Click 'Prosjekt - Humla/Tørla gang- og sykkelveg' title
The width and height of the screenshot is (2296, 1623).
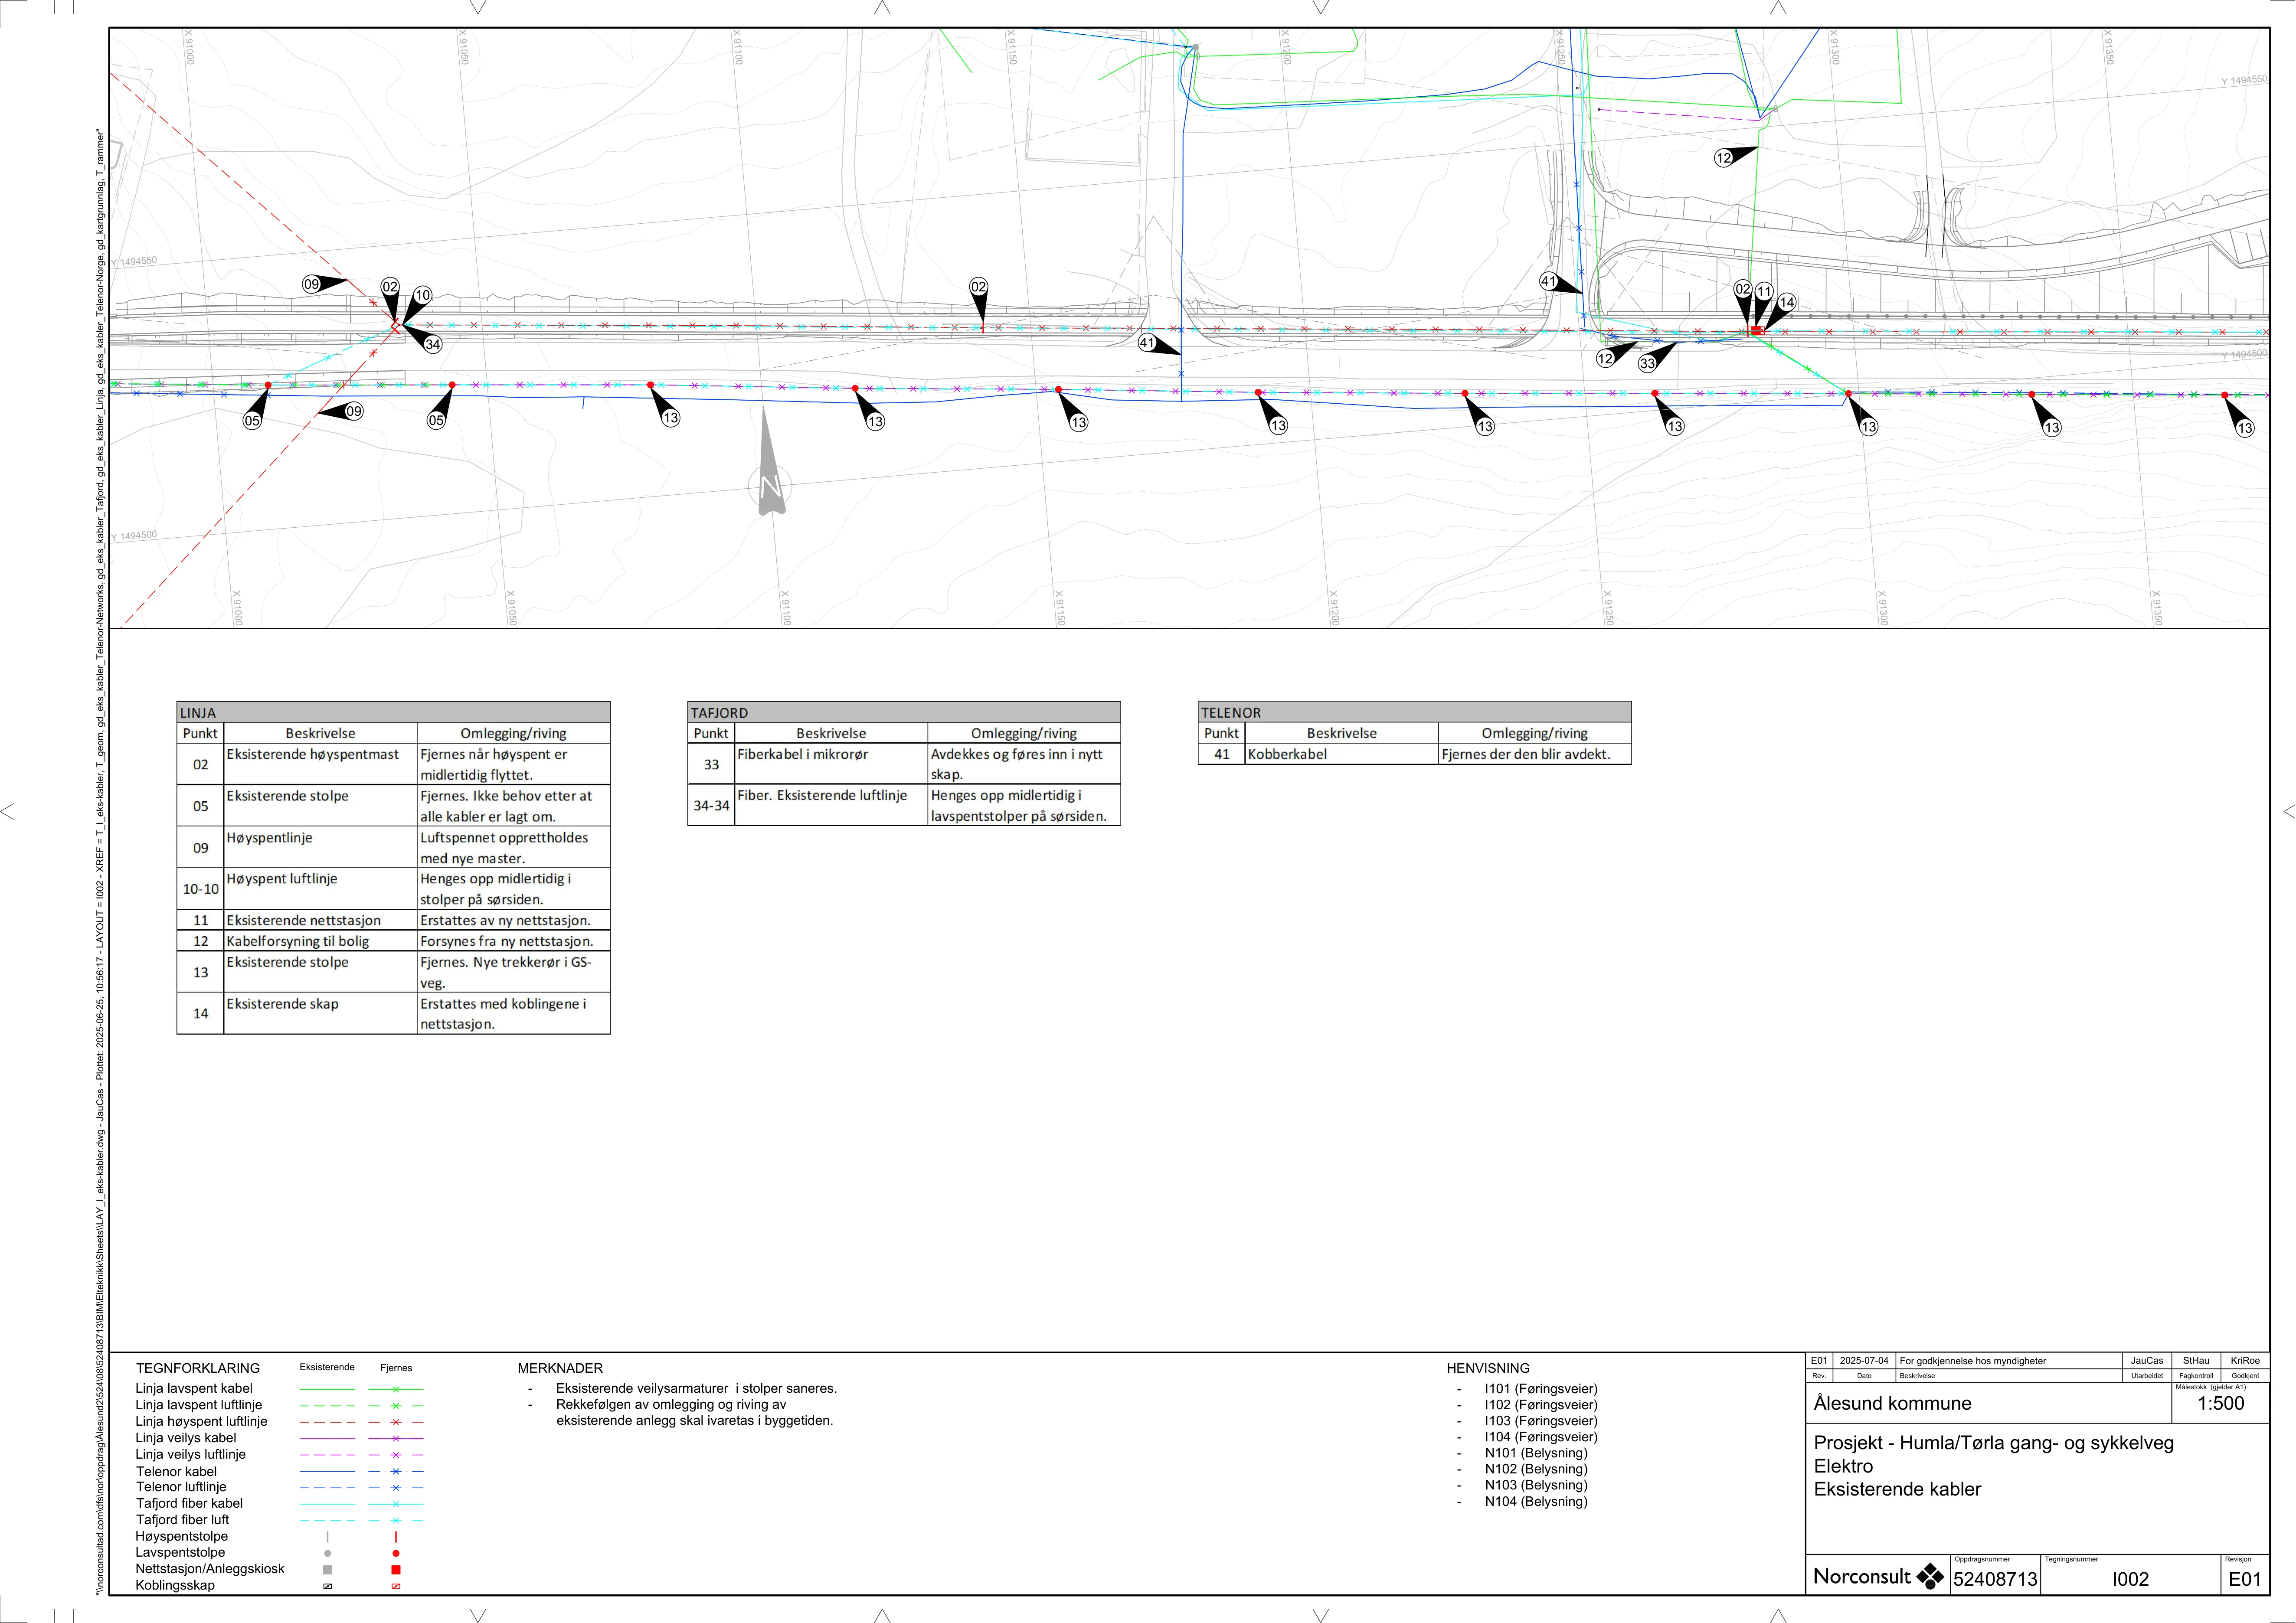pos(1994,1443)
